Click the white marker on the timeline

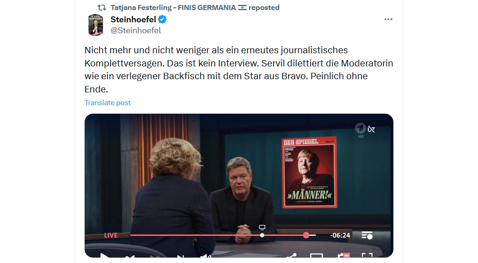tap(262, 235)
